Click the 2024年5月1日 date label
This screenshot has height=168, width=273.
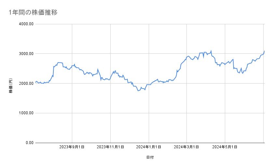(x=225, y=147)
